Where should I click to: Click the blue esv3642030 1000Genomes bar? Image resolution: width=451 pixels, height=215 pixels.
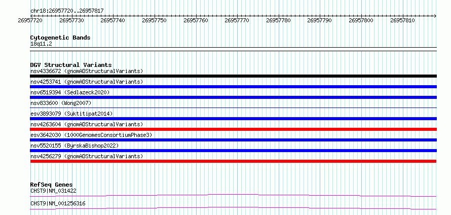pyautogui.click(x=233, y=140)
